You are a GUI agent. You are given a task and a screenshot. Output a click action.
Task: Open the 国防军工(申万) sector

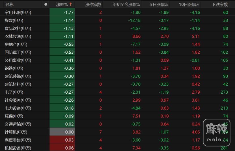click(18, 52)
